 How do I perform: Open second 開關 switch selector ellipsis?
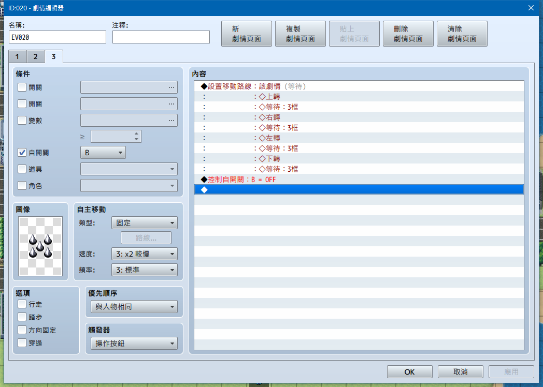172,104
